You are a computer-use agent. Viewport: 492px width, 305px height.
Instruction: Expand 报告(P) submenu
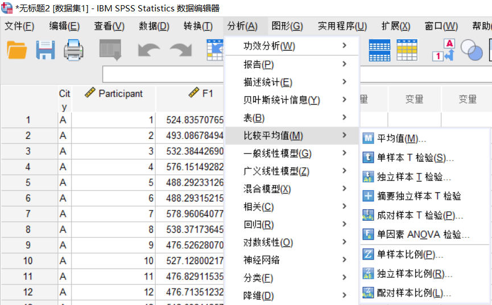292,65
